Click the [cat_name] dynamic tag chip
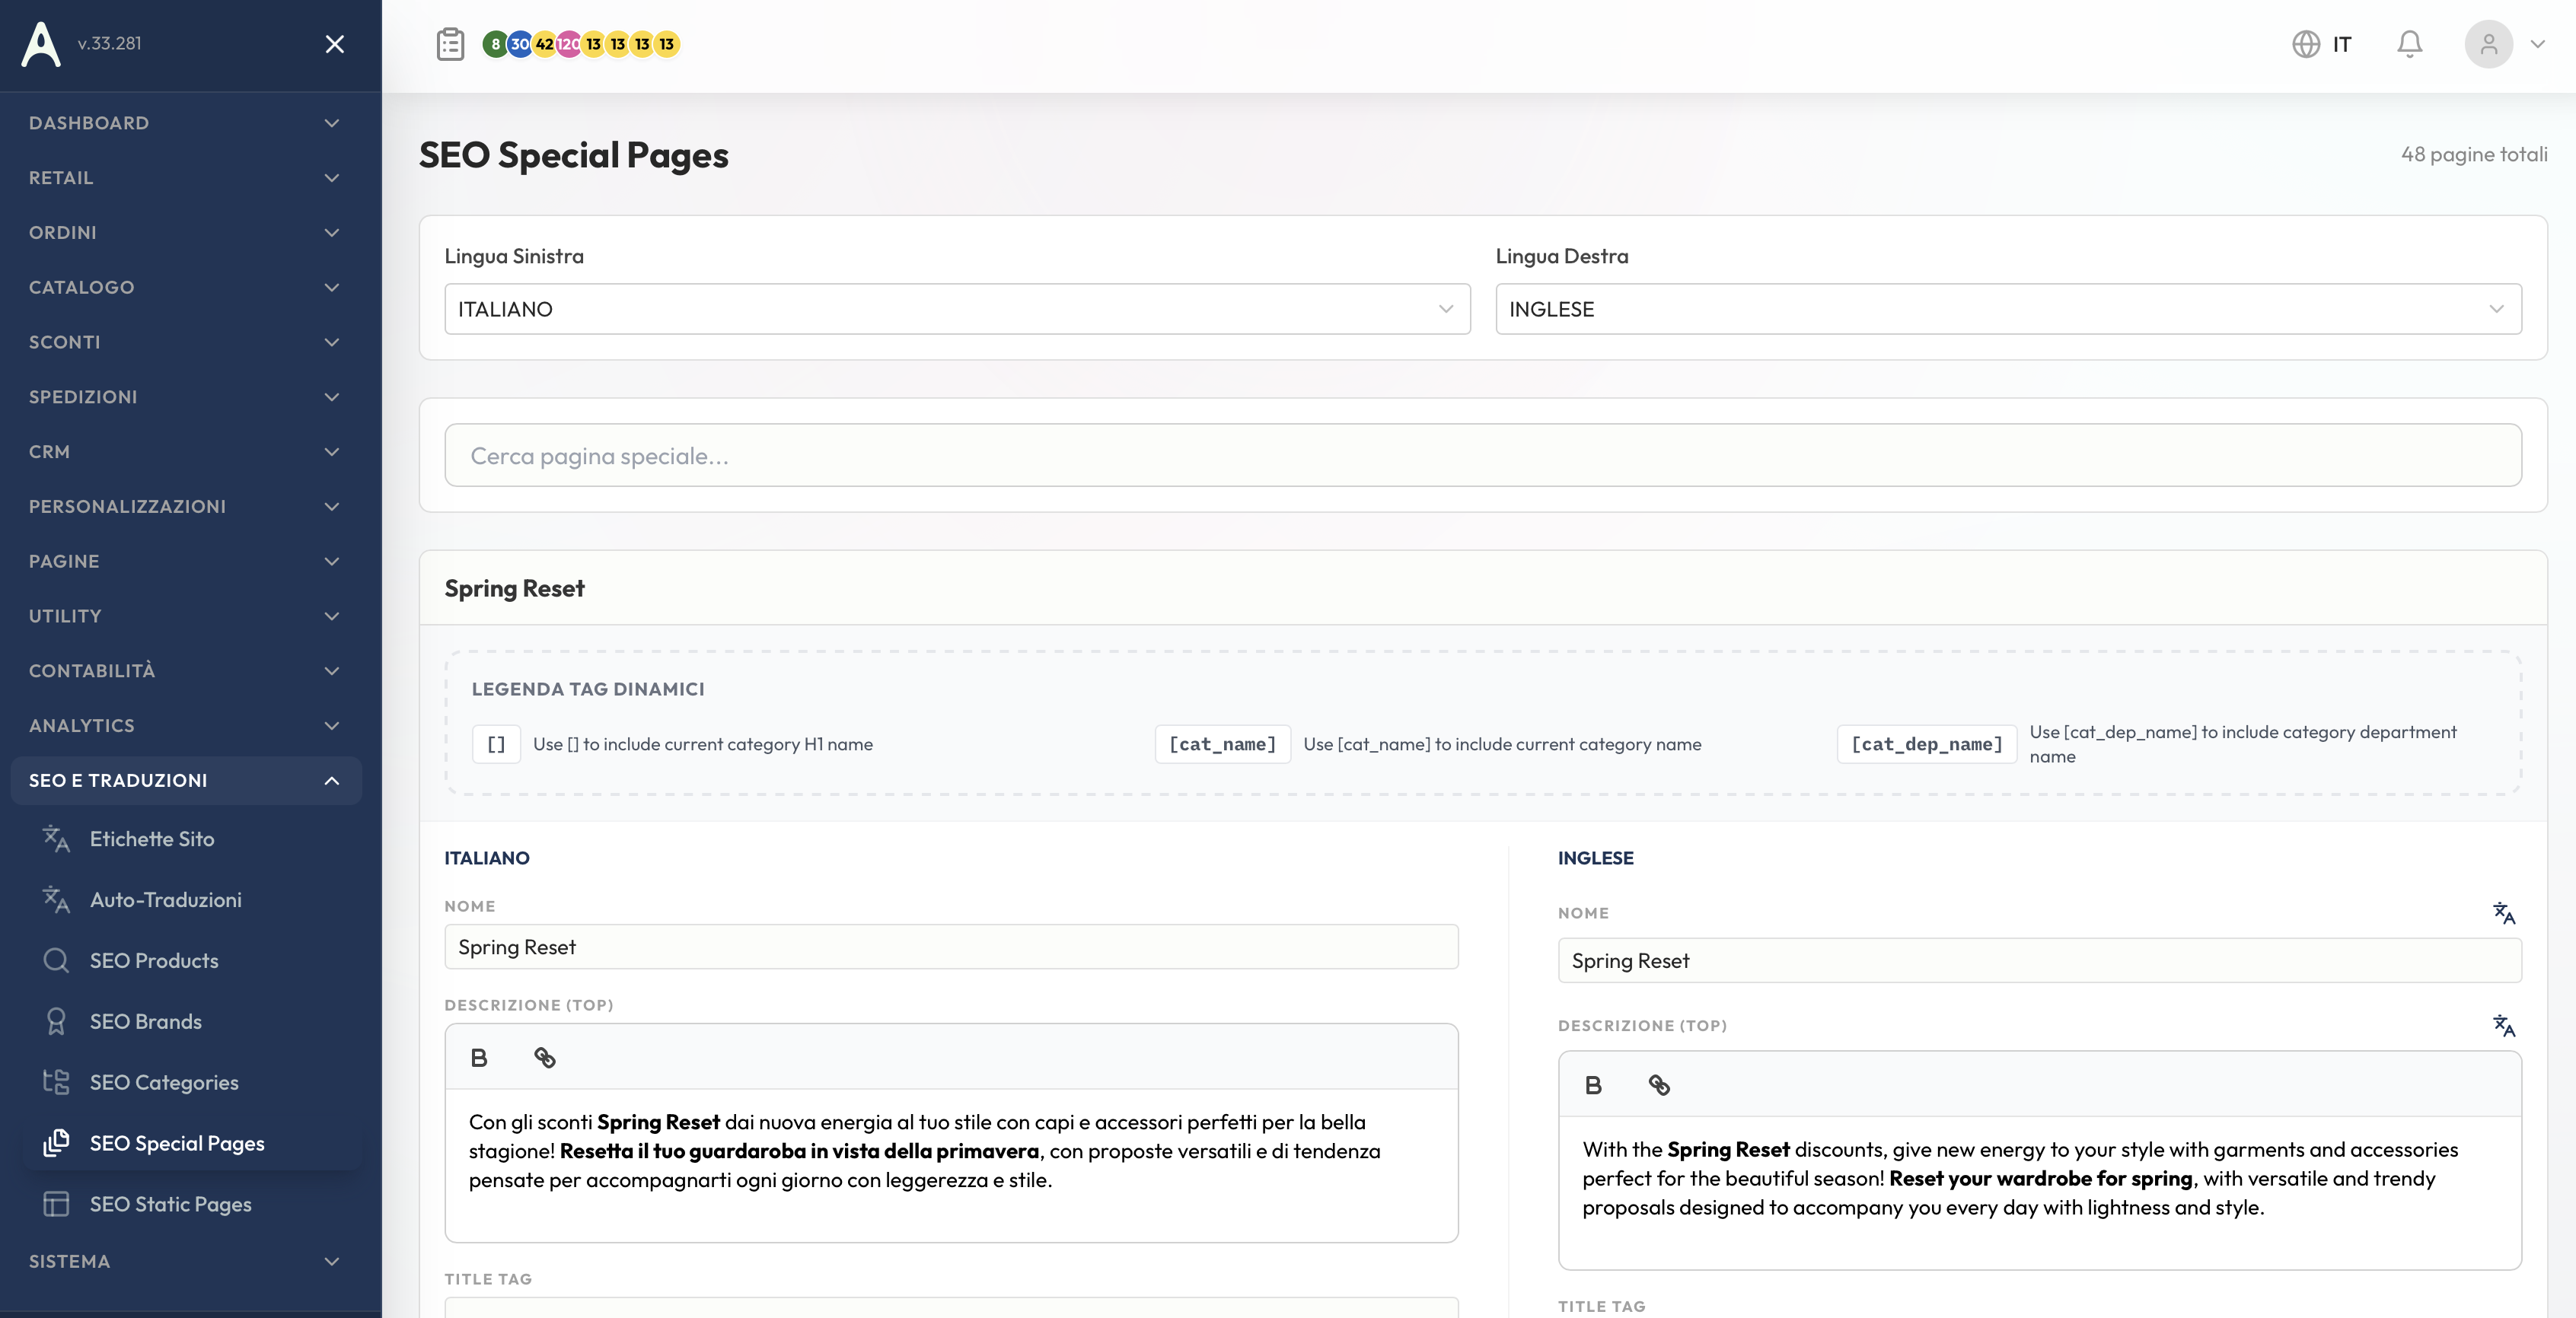The height and width of the screenshot is (1318, 2576). [1222, 745]
